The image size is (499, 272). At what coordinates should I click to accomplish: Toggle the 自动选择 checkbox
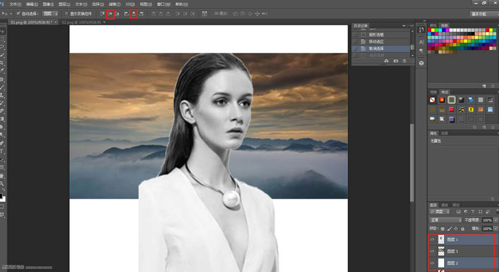pyautogui.click(x=18, y=13)
